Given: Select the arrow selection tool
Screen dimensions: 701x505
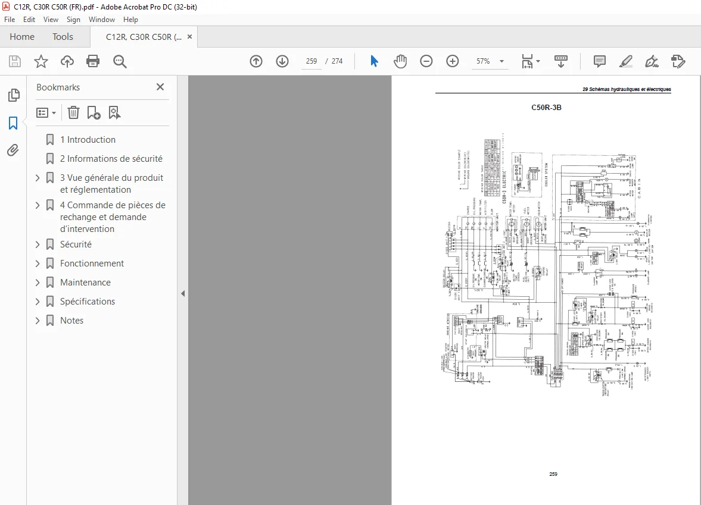Looking at the screenshot, I should tap(374, 61).
